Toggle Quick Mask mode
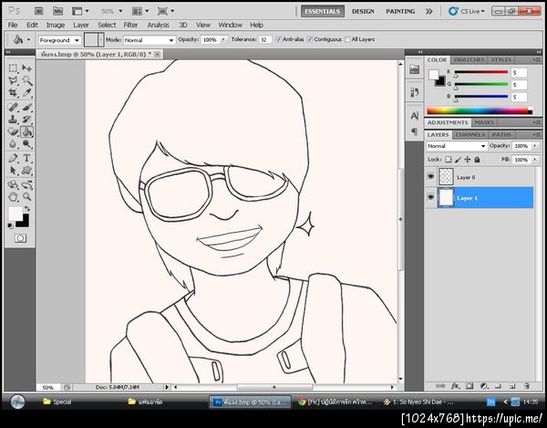The image size is (547, 428). coord(20,238)
